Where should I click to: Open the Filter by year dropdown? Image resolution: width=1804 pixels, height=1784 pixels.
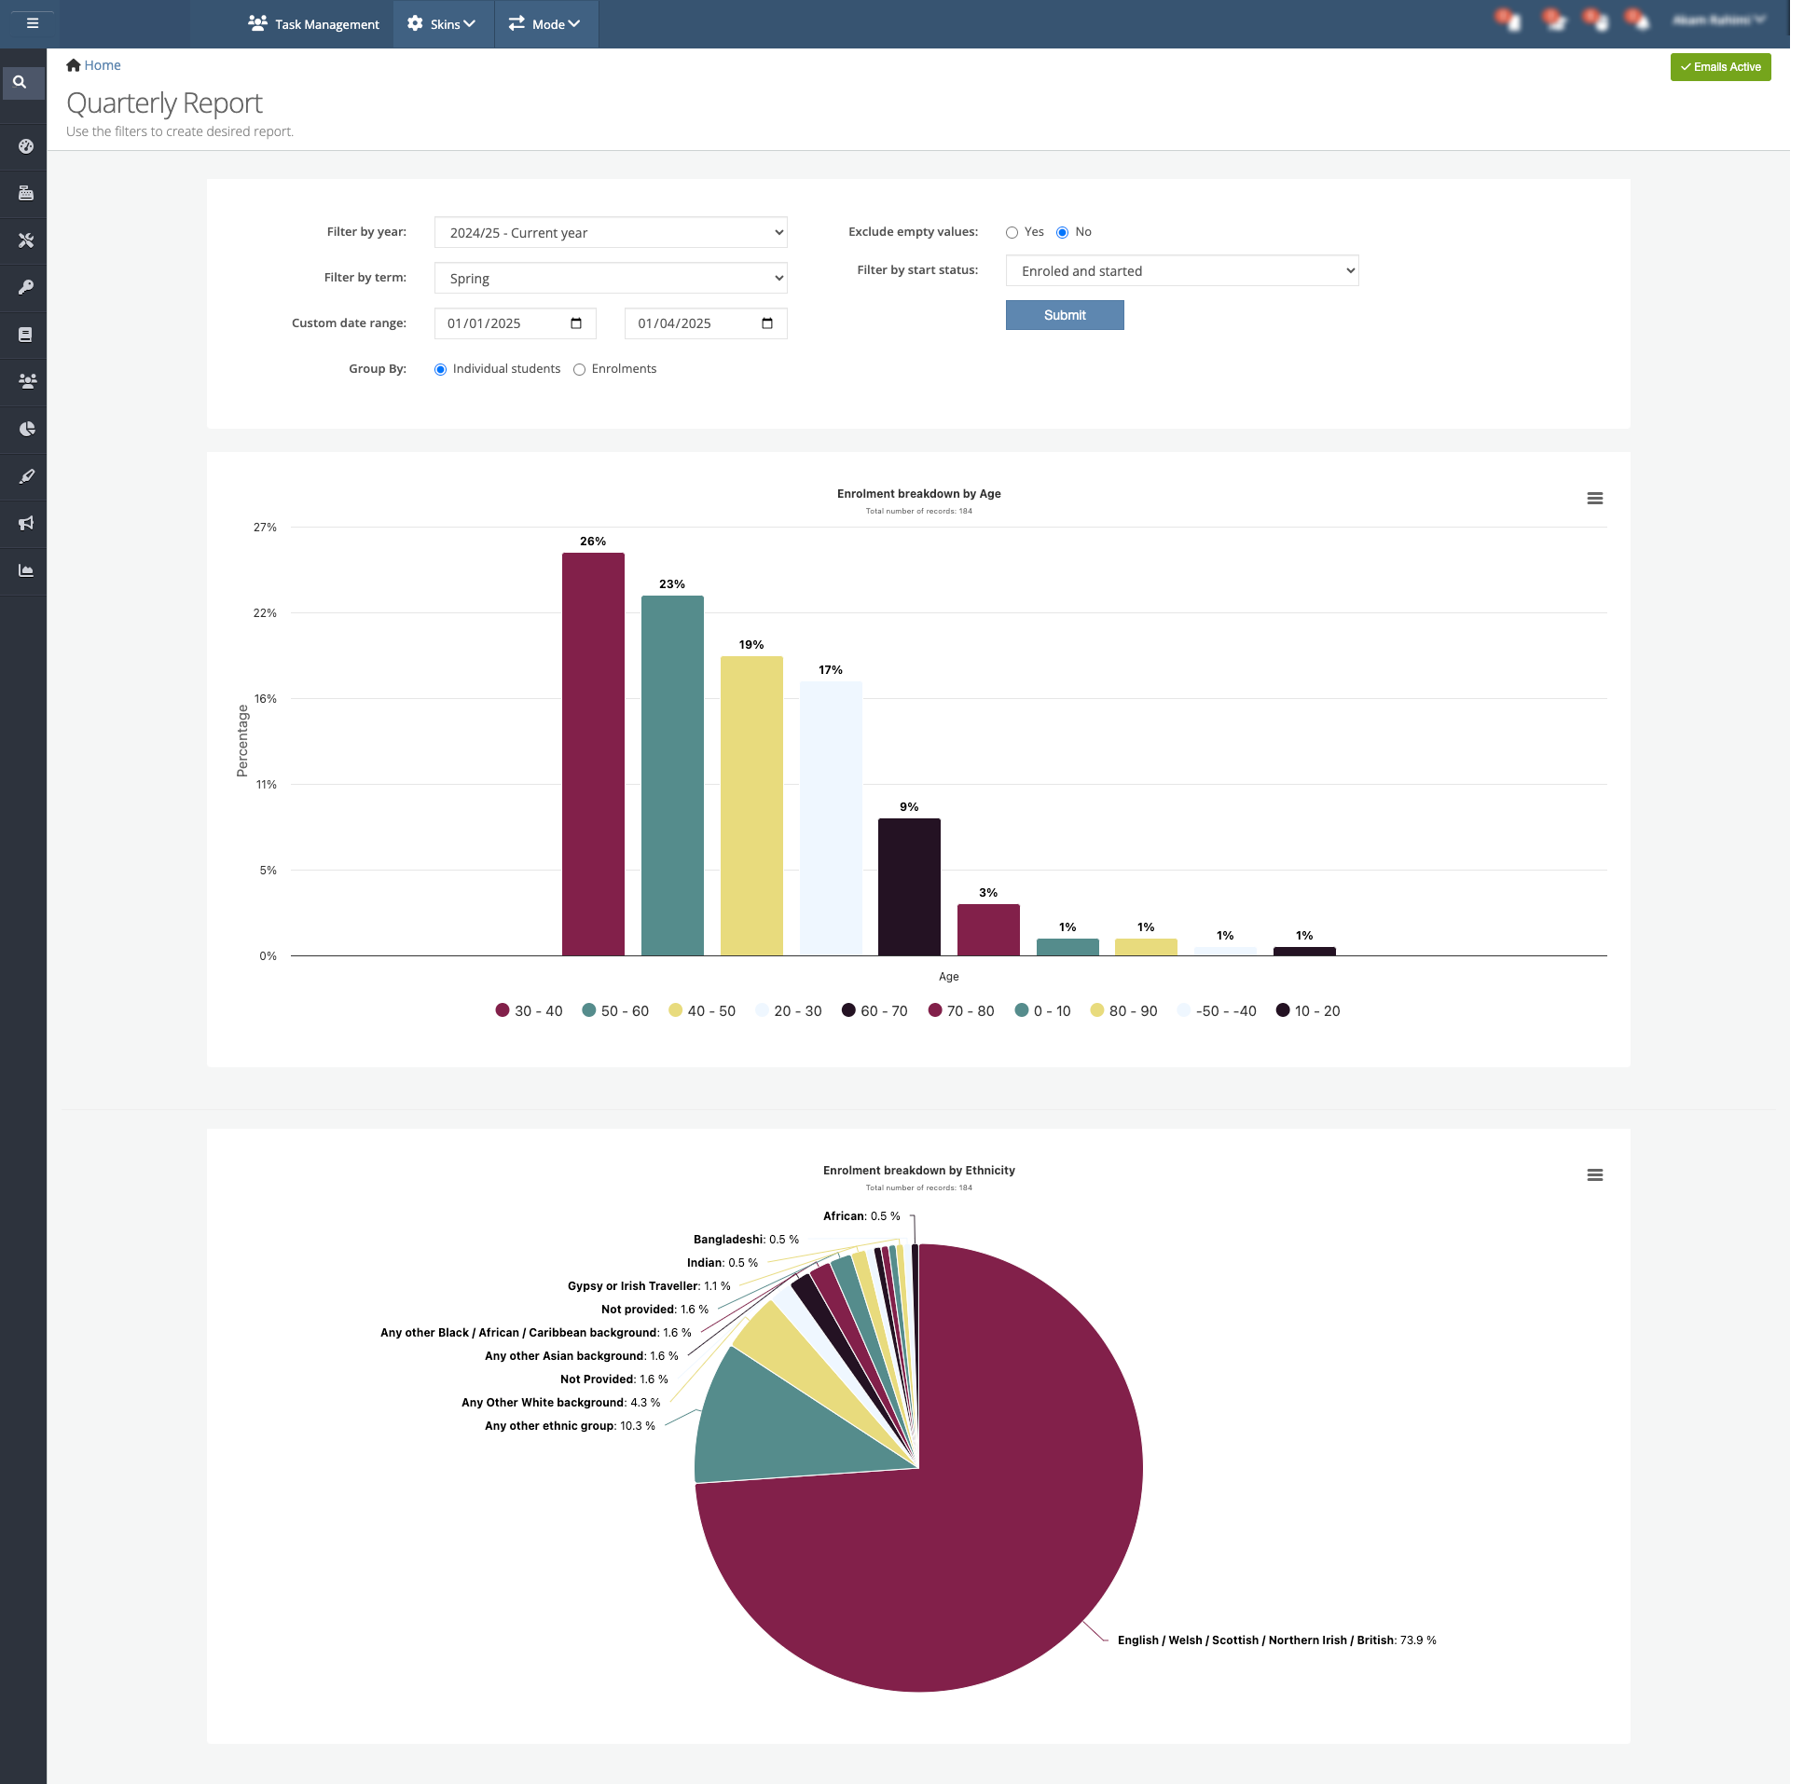click(x=610, y=232)
